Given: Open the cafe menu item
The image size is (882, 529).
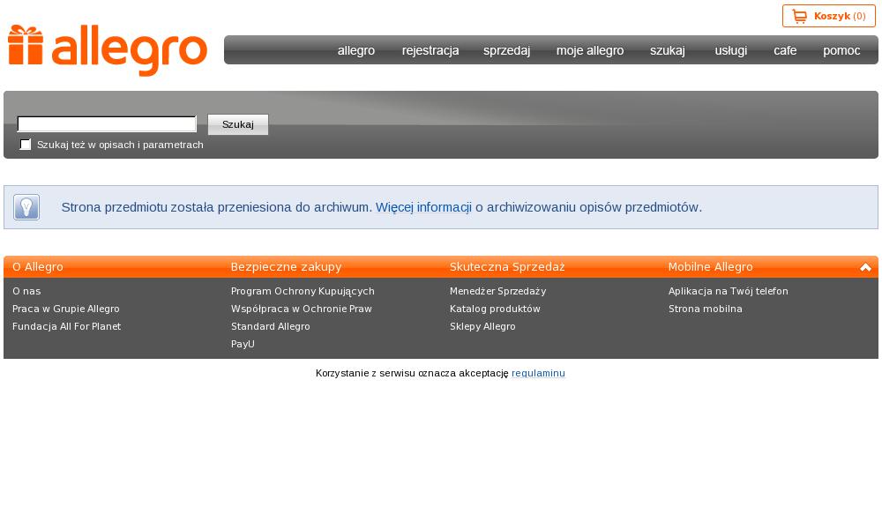Looking at the screenshot, I should pos(785,50).
